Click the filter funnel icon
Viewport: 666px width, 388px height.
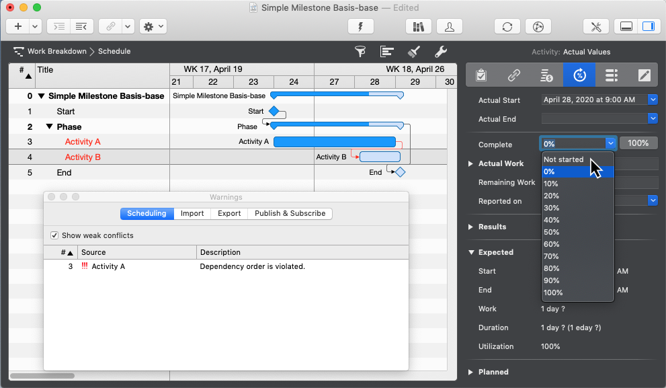(360, 52)
